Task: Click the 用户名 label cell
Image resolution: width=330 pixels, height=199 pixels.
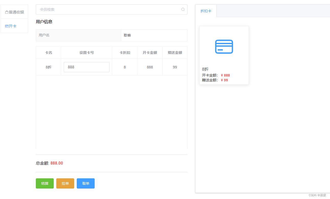Action: coord(79,35)
